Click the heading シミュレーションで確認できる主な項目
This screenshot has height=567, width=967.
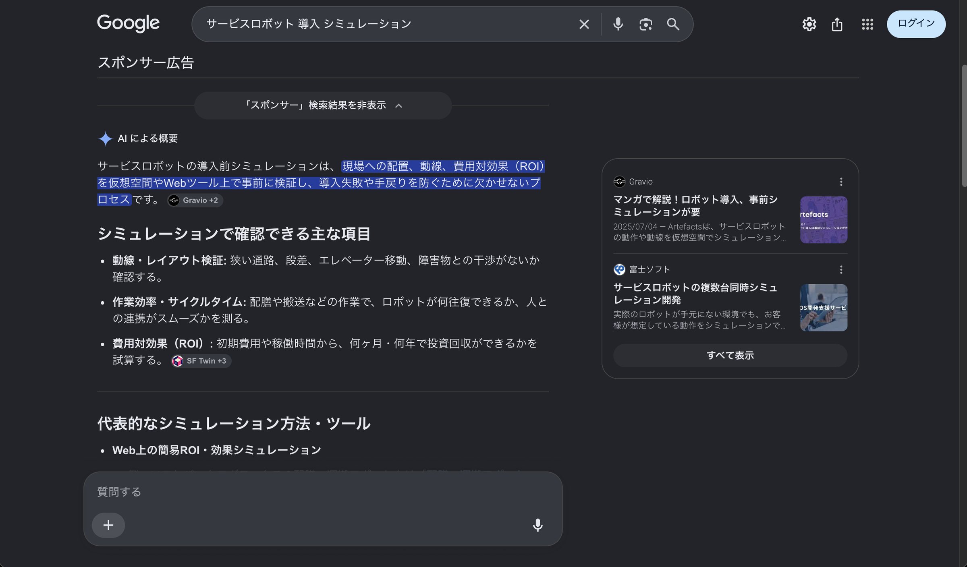coord(234,234)
